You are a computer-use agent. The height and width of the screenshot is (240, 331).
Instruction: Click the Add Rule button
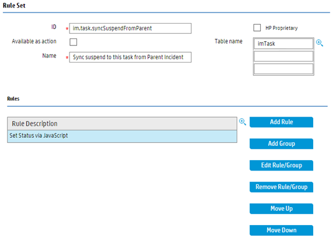281,122
